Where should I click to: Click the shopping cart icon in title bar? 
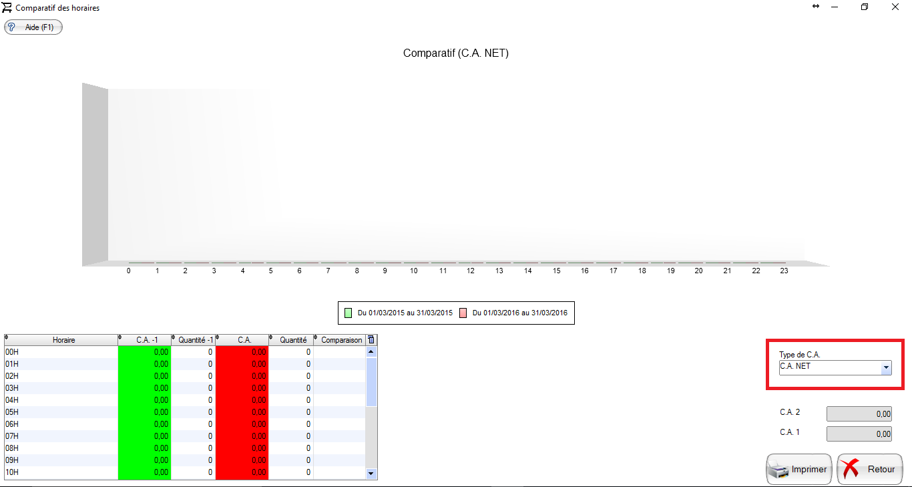[8, 7]
